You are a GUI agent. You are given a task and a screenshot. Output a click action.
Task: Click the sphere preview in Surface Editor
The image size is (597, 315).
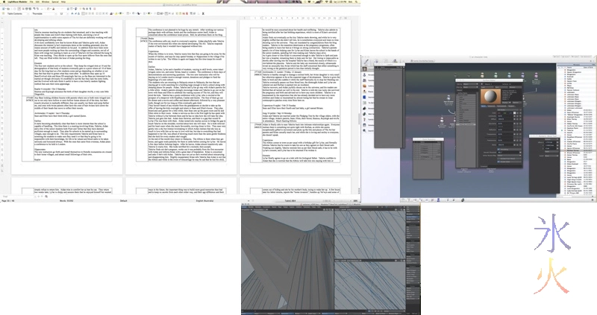coord(490,95)
